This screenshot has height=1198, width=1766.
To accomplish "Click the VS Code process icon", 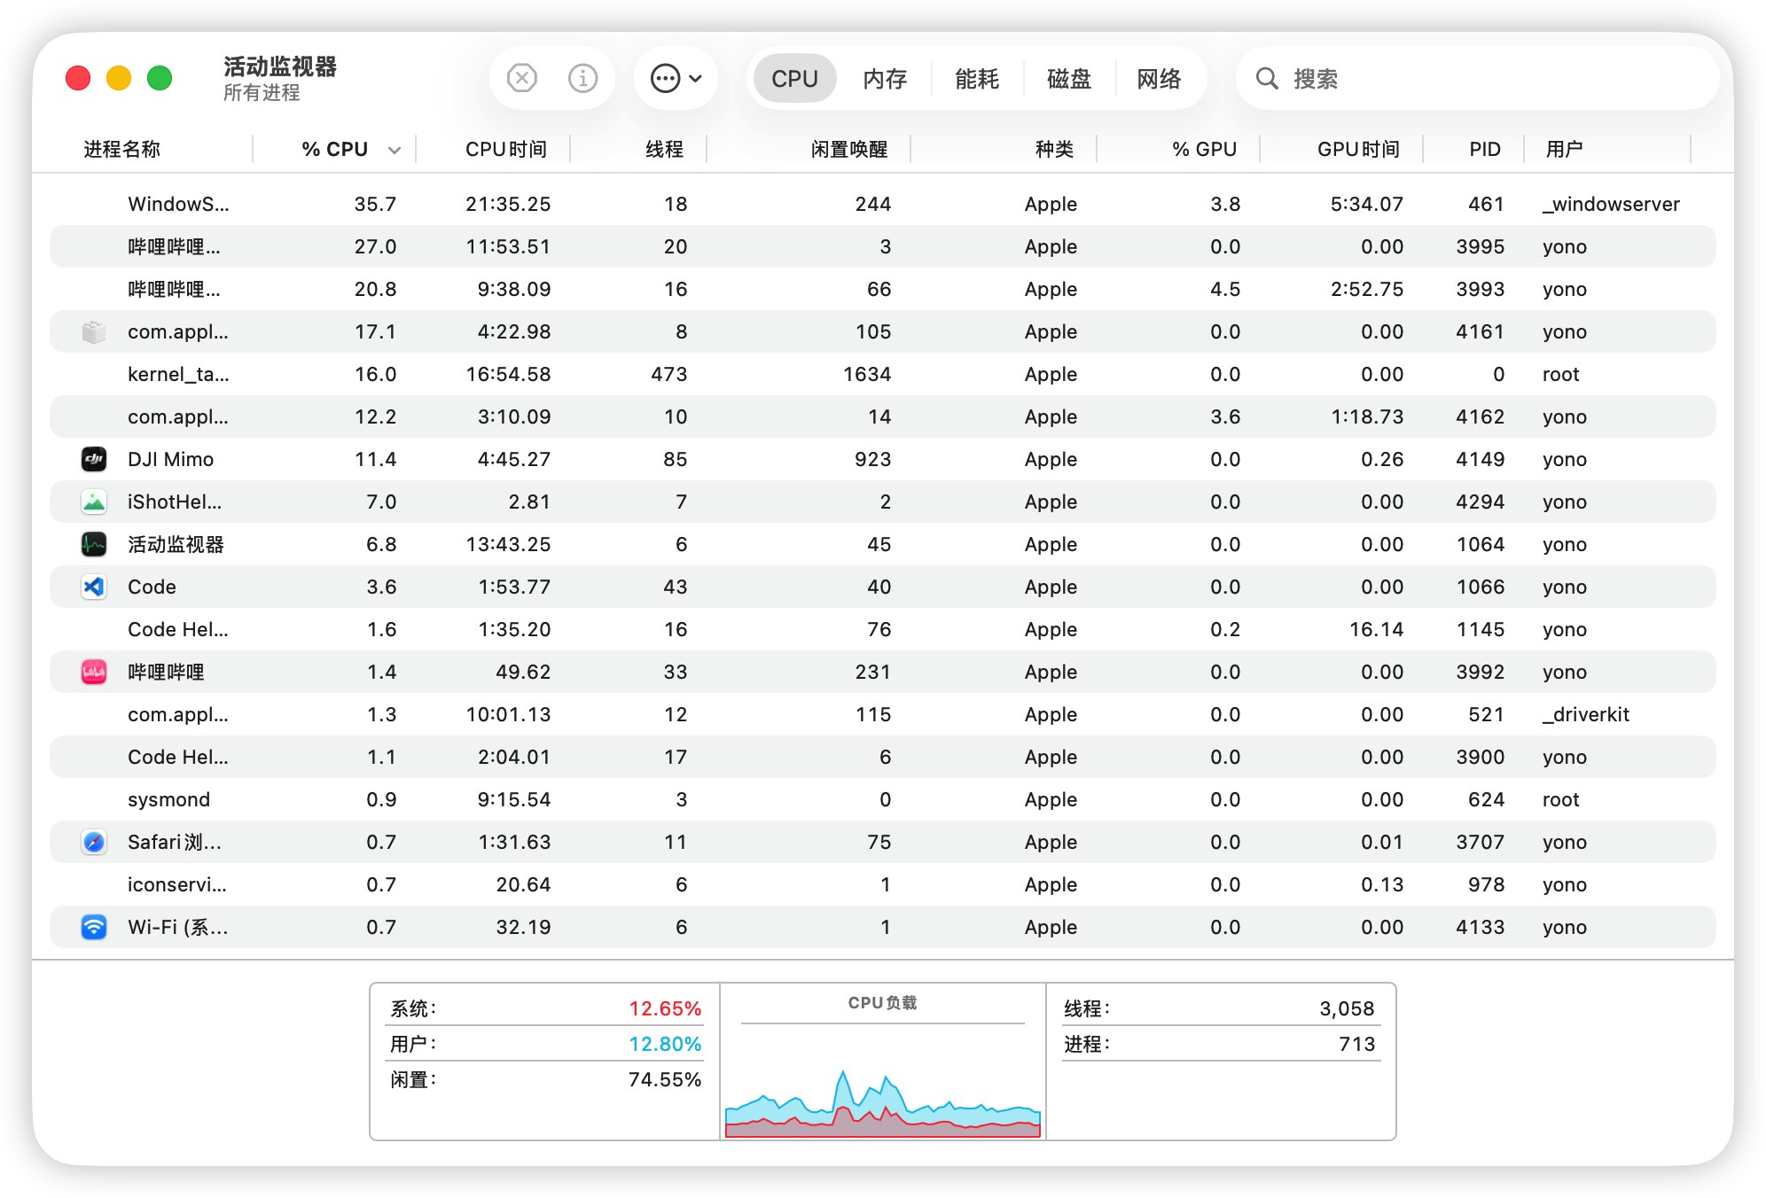I will (94, 587).
